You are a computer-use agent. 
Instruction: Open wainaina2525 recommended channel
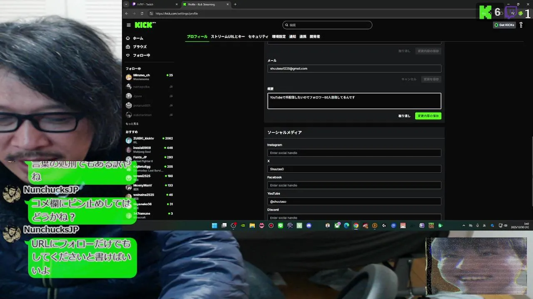(x=149, y=196)
